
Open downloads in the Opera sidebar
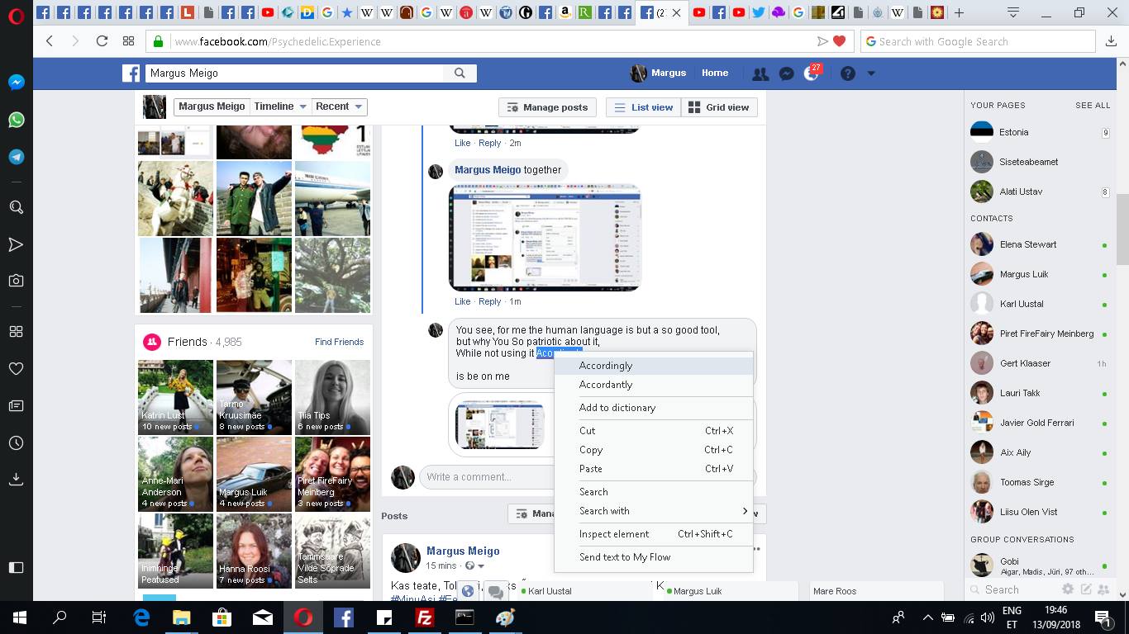pos(16,479)
